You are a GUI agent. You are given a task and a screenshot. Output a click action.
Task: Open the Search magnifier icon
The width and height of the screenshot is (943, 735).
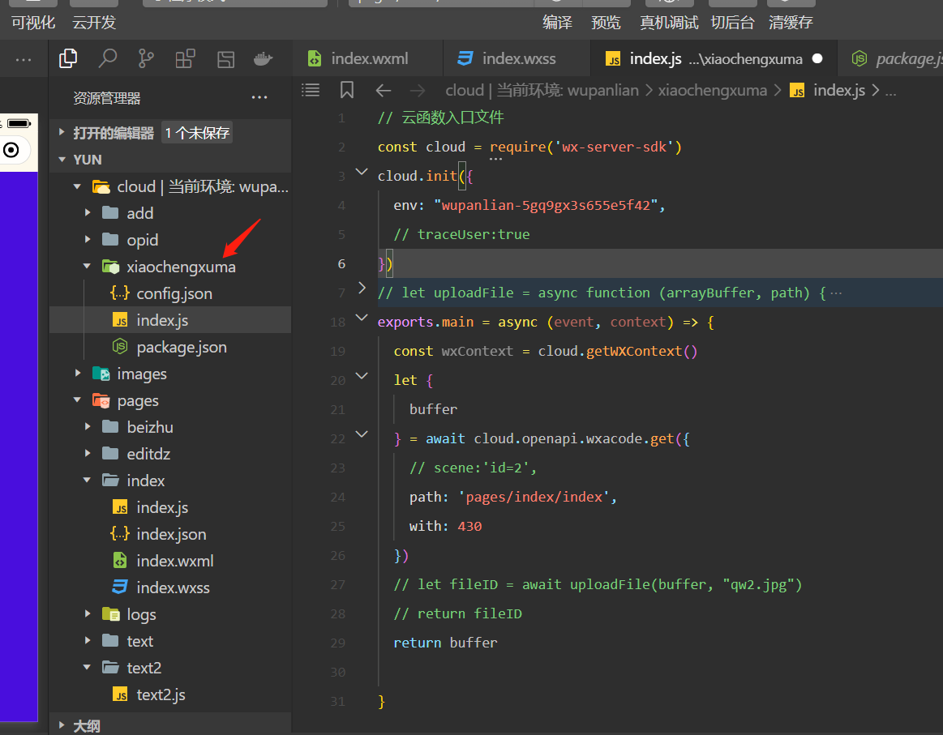(x=107, y=58)
